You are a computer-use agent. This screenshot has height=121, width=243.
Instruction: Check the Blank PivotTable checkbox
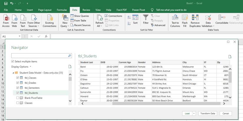pos(18,98)
